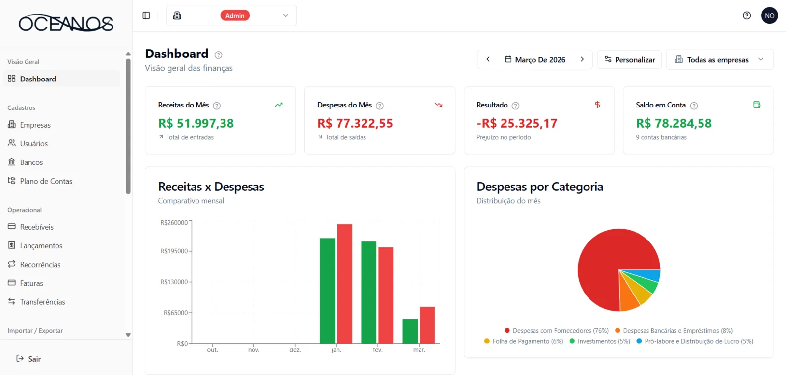Click help icon next to Despesas do Mês
The width and height of the screenshot is (786, 375).
(380, 106)
